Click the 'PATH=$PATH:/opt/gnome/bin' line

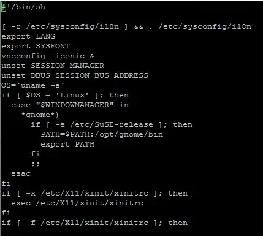pos(102,135)
